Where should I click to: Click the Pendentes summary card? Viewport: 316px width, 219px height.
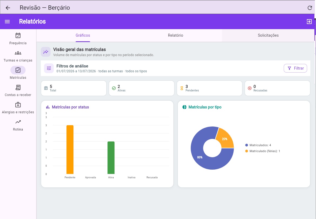pos(209,88)
